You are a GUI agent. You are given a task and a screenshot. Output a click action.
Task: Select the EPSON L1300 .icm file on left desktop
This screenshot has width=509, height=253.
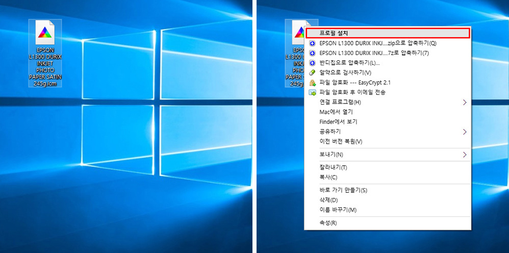45,53
